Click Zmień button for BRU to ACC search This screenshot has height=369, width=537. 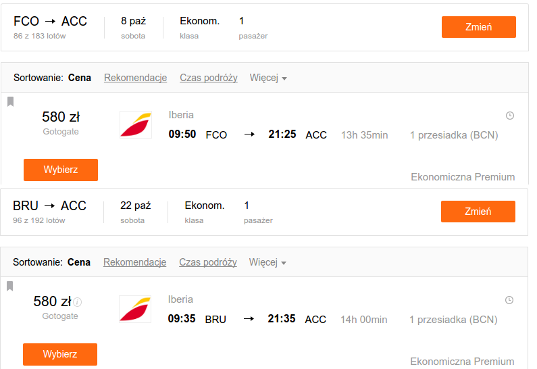[478, 212]
